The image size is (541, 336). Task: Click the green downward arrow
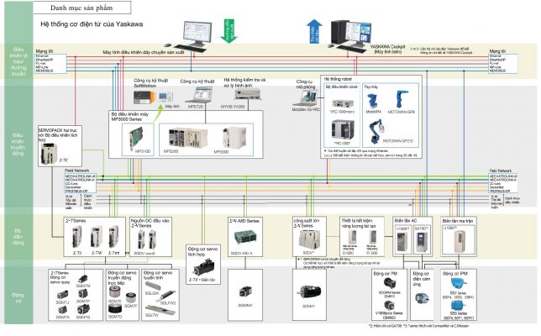click(229, 31)
